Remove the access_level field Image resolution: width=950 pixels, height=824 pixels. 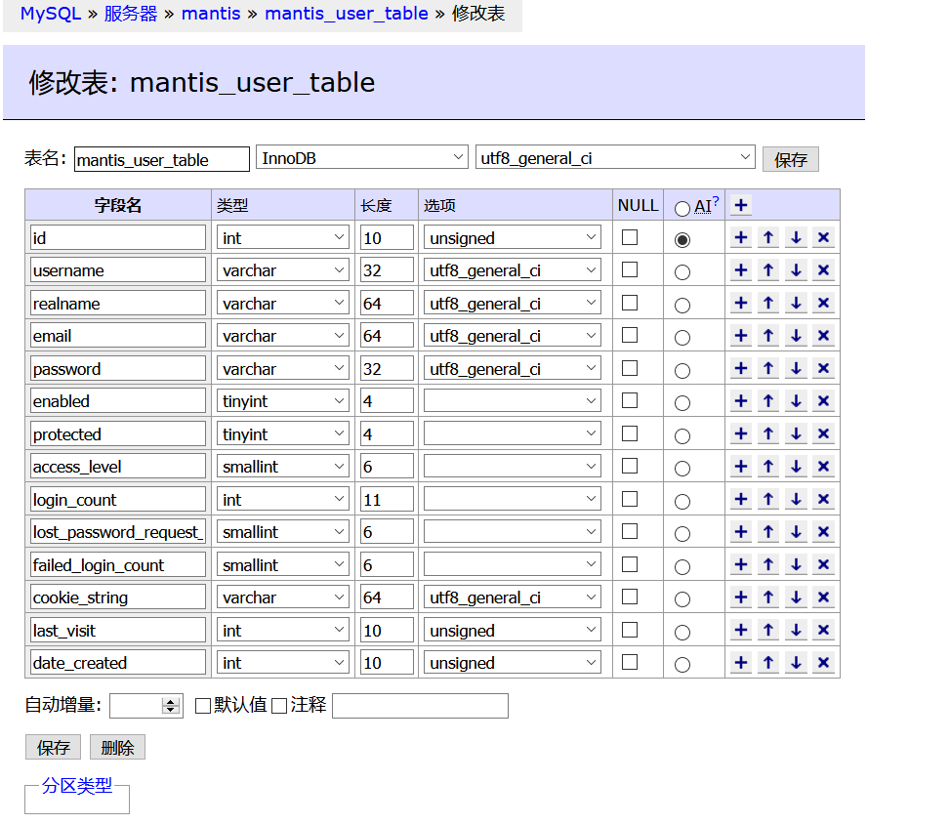pos(823,467)
